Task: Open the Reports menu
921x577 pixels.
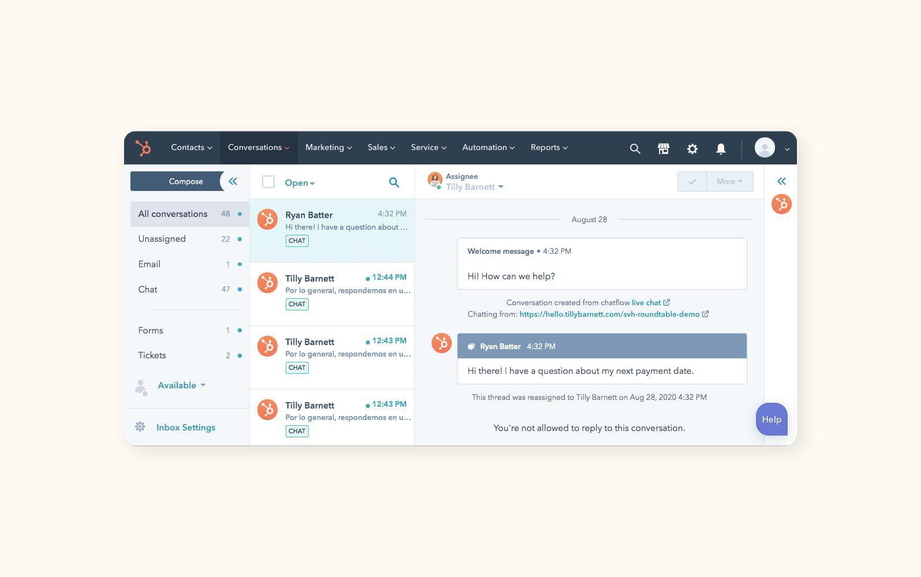Action: (x=549, y=148)
